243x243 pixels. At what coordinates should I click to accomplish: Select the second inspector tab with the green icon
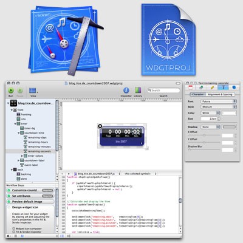[201, 87]
